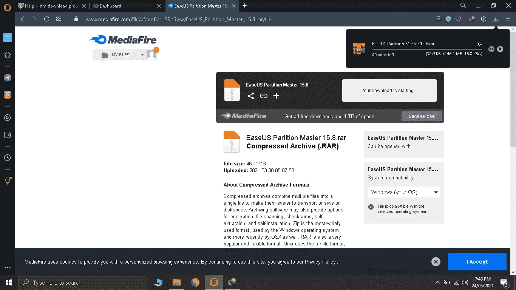
Task: Open the volume speaker tray icon
Action: (x=465, y=282)
